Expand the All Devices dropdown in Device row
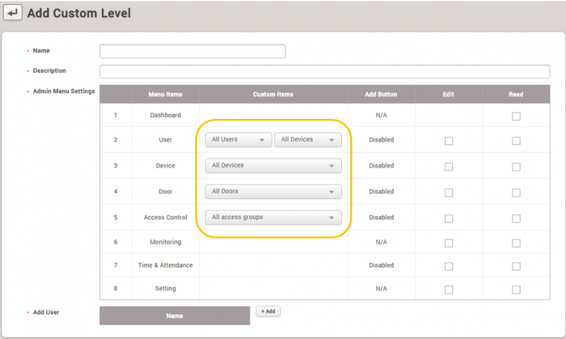Viewport: 566px width, 339px height. [x=273, y=166]
